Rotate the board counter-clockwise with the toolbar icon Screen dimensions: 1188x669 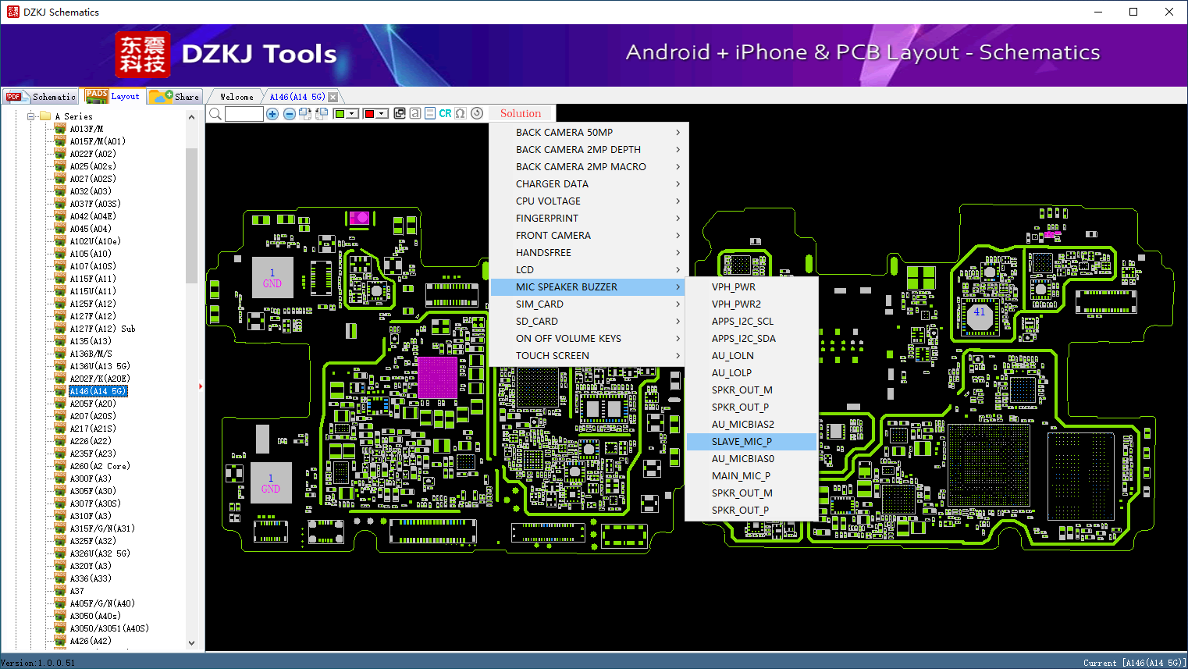pyautogui.click(x=321, y=114)
